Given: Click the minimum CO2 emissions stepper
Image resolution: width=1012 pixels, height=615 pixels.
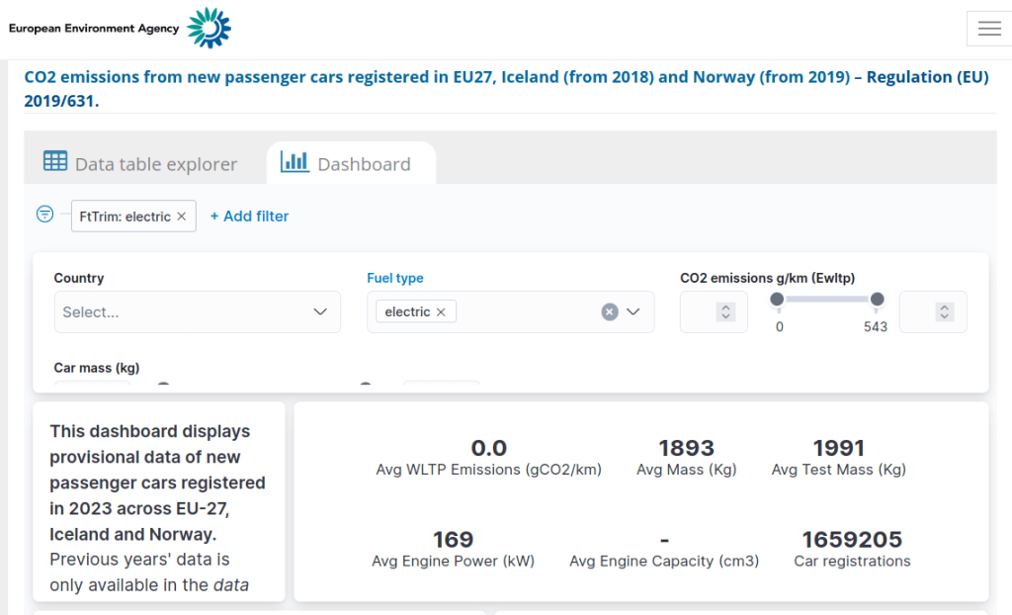Looking at the screenshot, I should coord(725,312).
